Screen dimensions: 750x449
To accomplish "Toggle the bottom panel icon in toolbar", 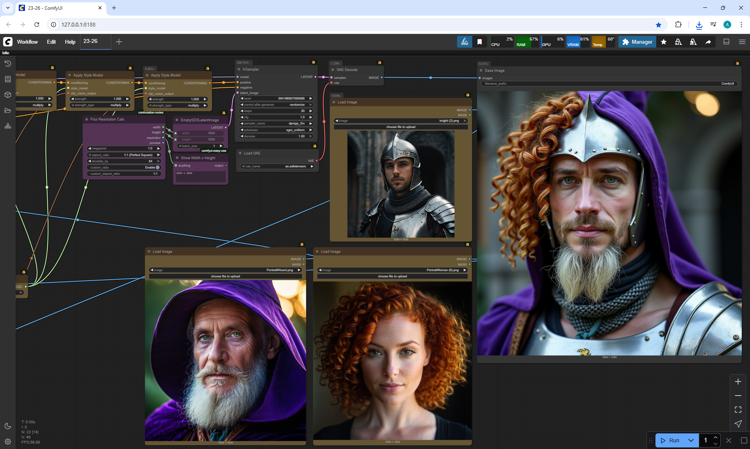I will 727,42.
